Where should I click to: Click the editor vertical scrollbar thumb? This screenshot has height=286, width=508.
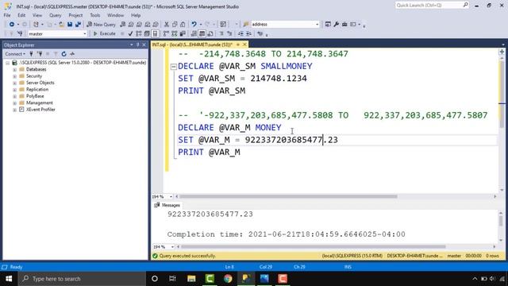(502, 95)
